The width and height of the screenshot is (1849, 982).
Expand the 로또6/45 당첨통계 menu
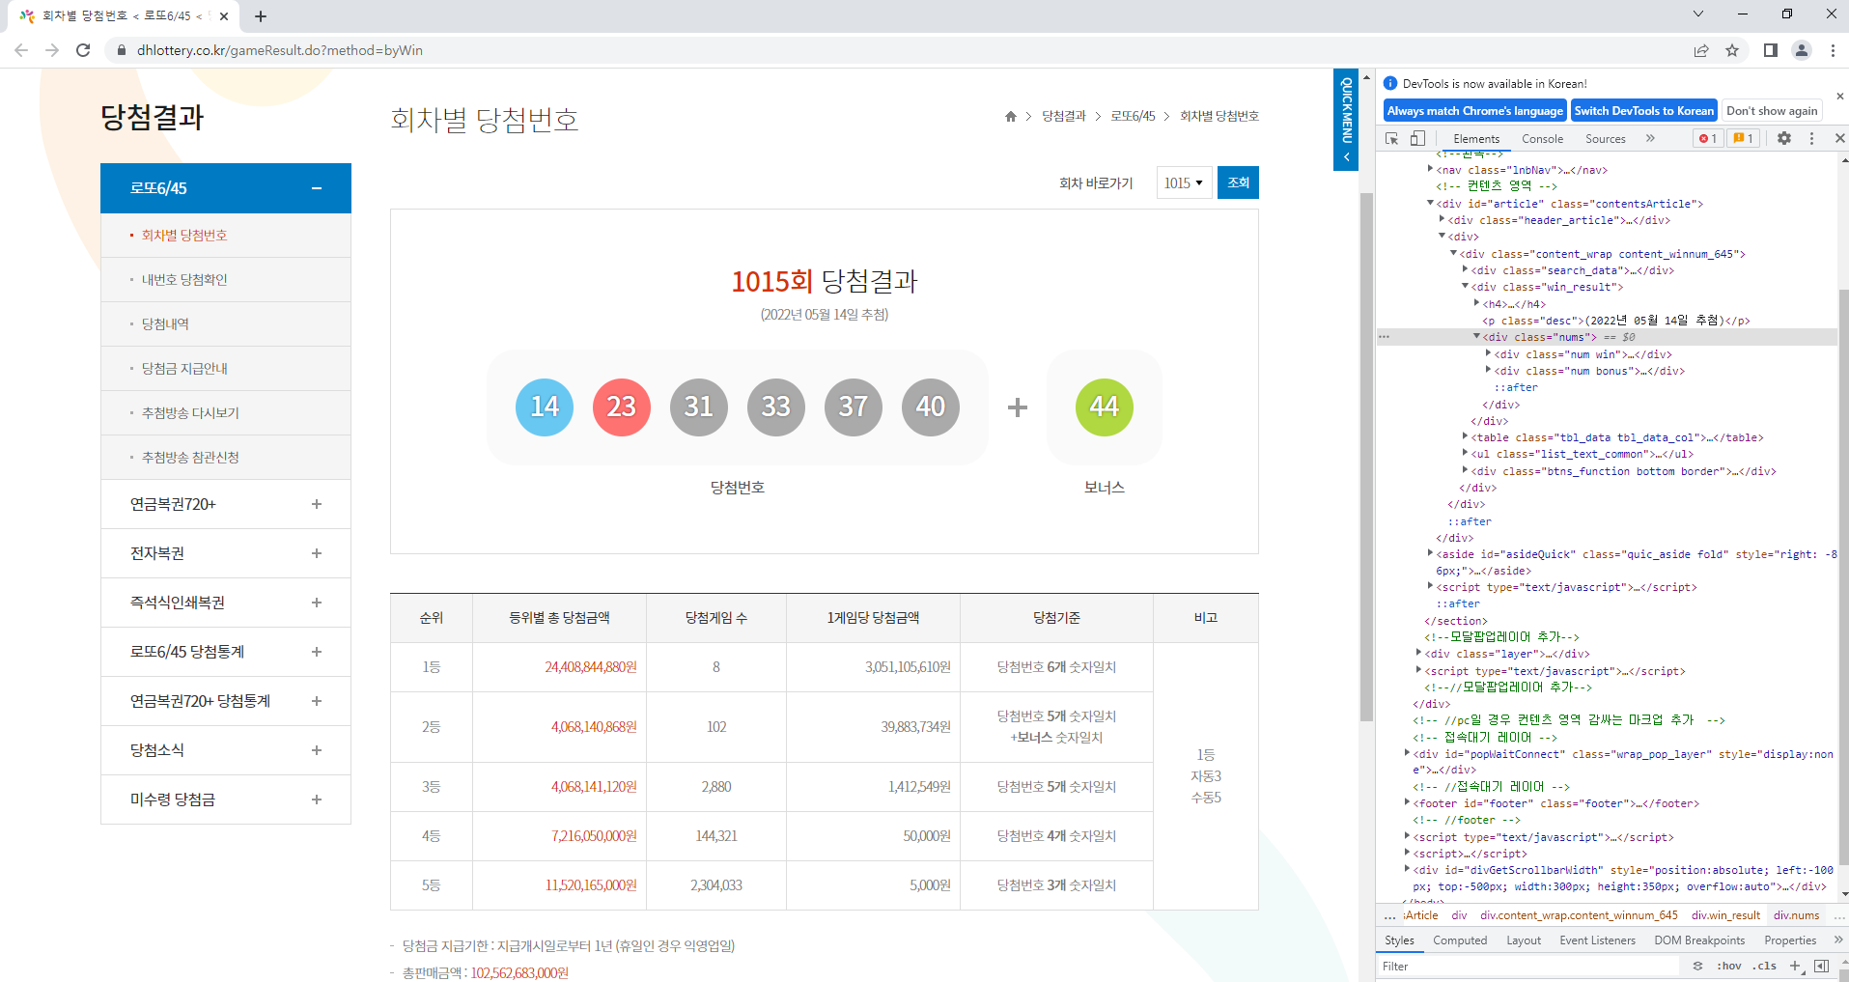click(316, 652)
